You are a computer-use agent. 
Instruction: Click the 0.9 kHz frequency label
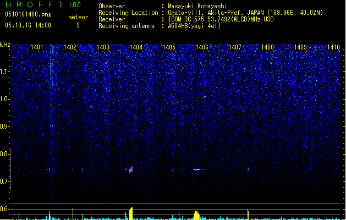(x=4, y=127)
